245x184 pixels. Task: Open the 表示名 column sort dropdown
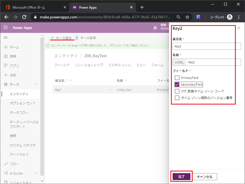pos(71,80)
